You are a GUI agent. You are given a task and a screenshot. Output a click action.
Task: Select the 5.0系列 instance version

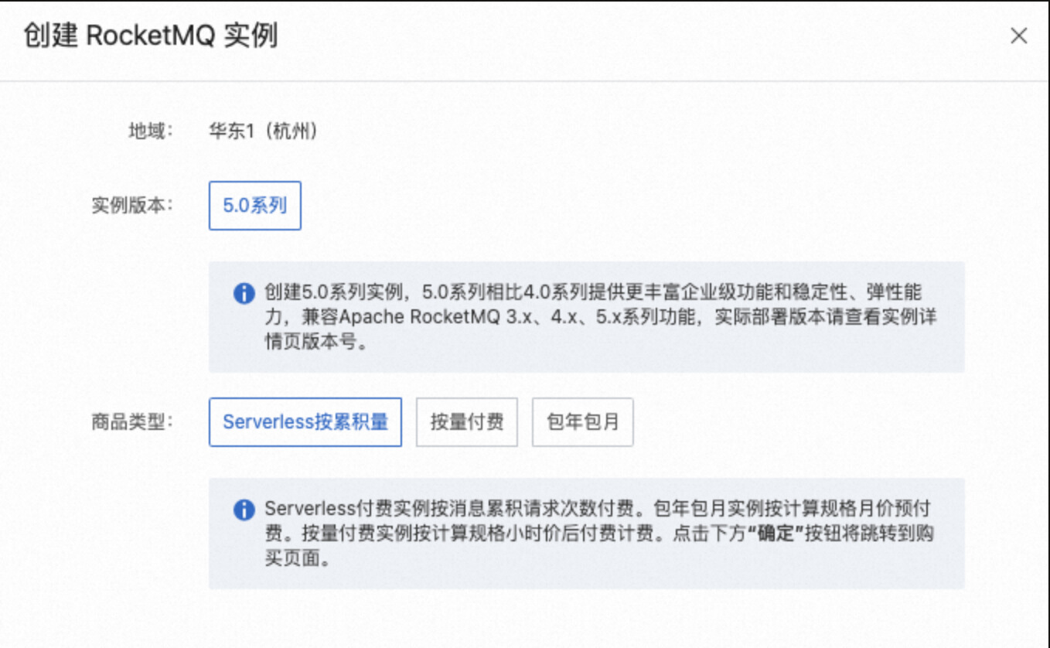[254, 206]
